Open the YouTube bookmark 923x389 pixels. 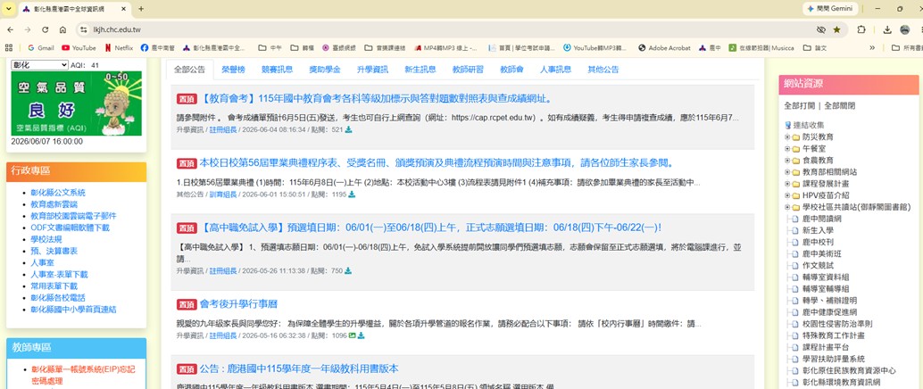tap(79, 47)
